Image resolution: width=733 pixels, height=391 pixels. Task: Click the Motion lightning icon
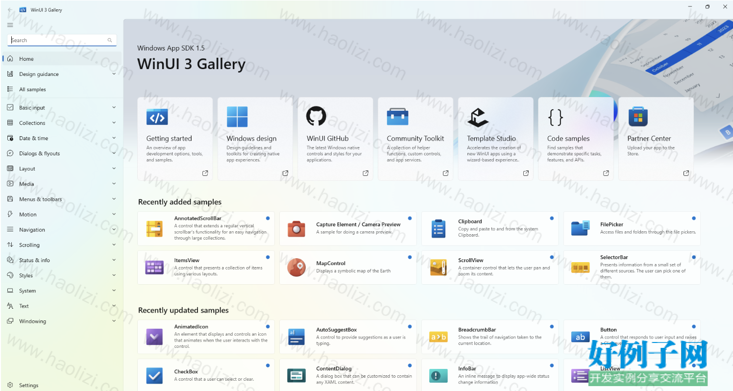pyautogui.click(x=10, y=214)
